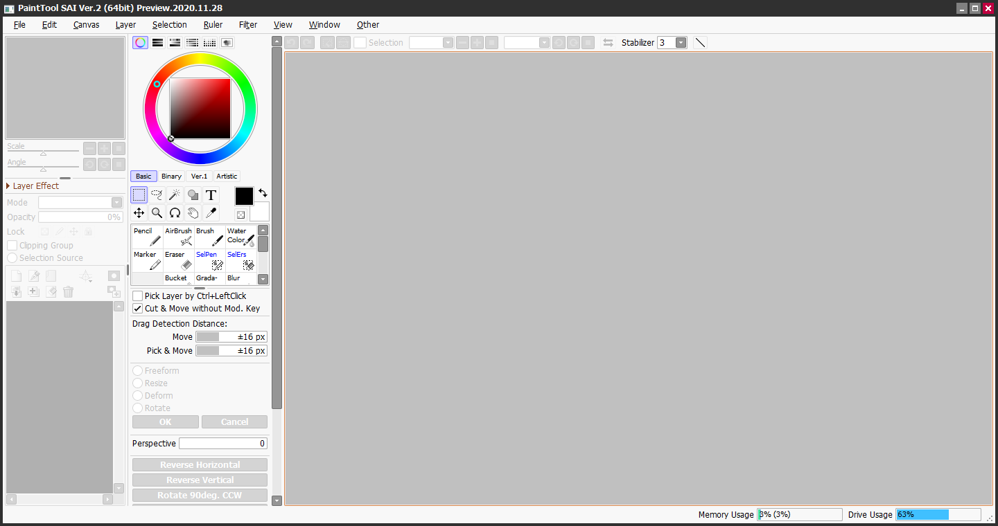Switch to the Artistic brush tab
This screenshot has width=998, height=526.
tap(227, 176)
